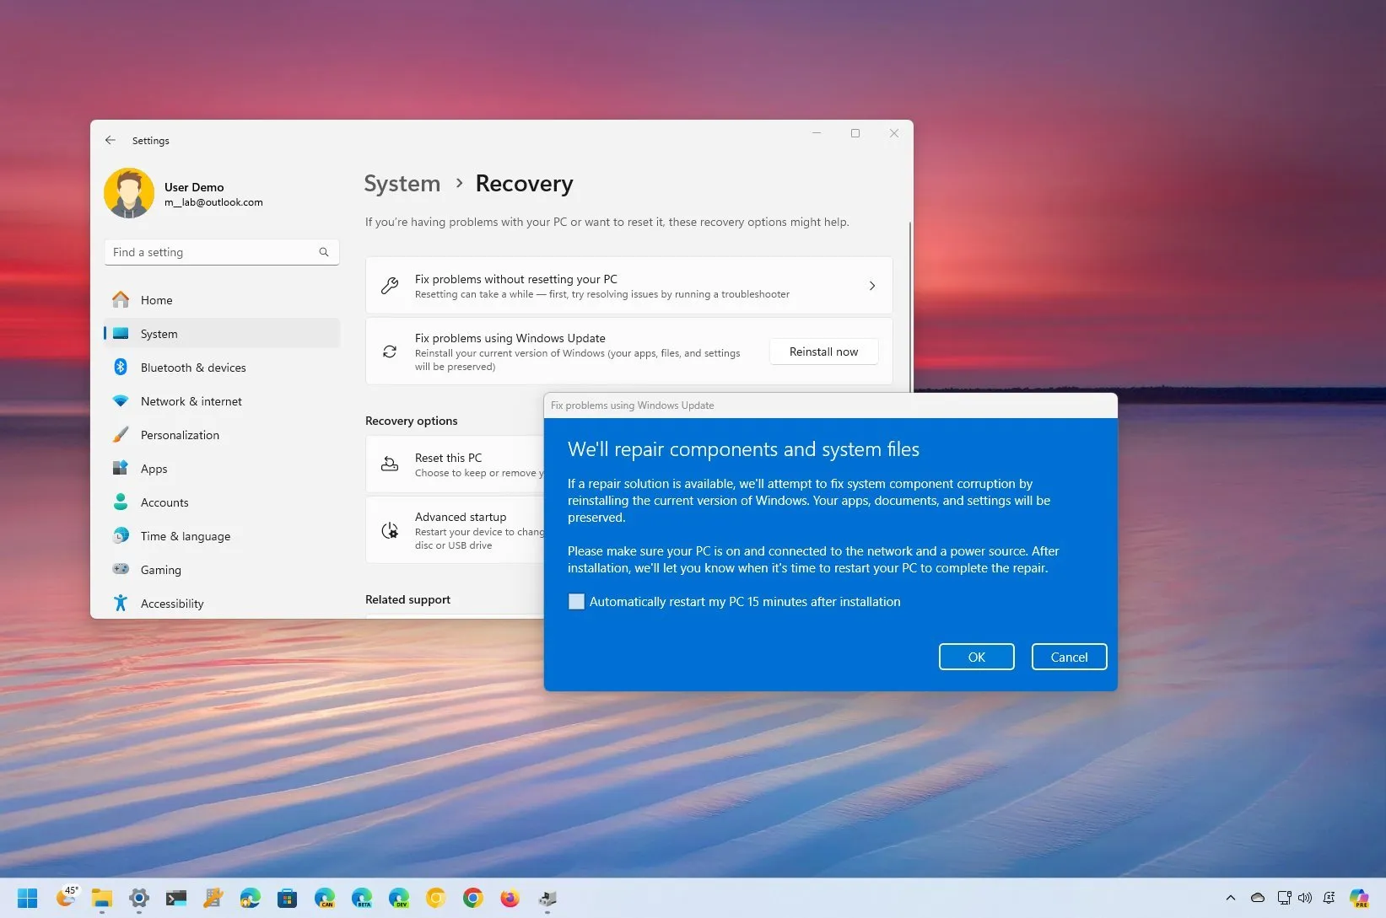Focus the Find a setting search box
Viewport: 1386px width, 918px height.
click(222, 252)
